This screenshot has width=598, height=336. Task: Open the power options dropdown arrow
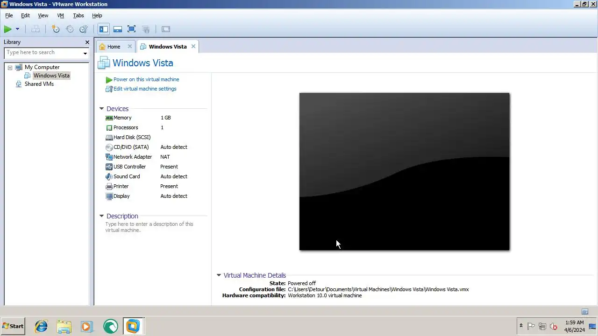point(18,29)
